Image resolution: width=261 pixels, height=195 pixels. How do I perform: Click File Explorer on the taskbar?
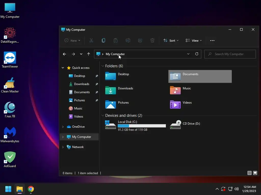(19, 189)
